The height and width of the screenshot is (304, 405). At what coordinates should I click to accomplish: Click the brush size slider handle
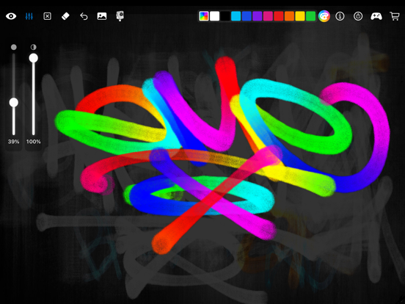pos(14,102)
